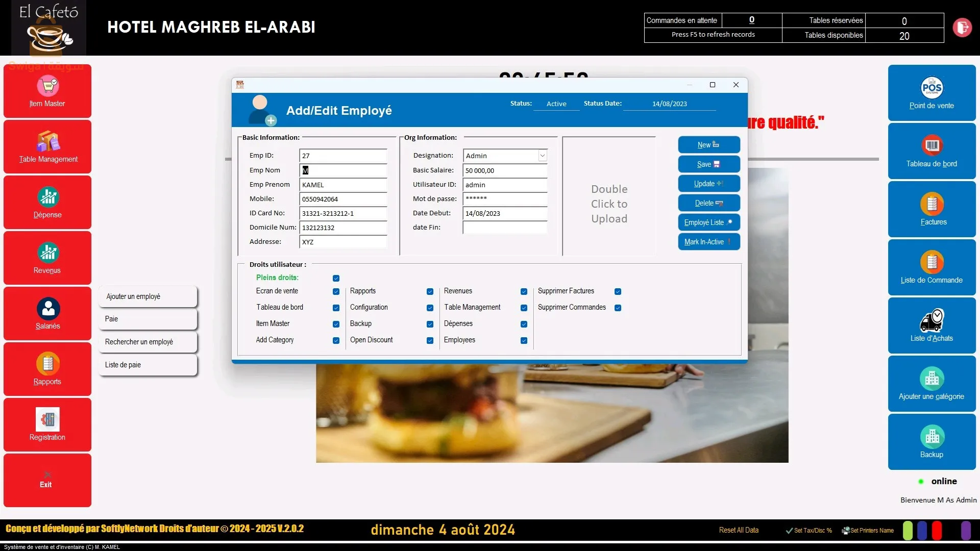Click the Save button in employee form
980x551 pixels.
point(708,164)
